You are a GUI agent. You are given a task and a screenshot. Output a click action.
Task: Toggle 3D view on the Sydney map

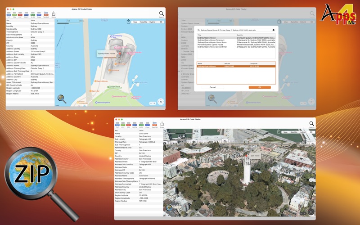tap(161, 22)
